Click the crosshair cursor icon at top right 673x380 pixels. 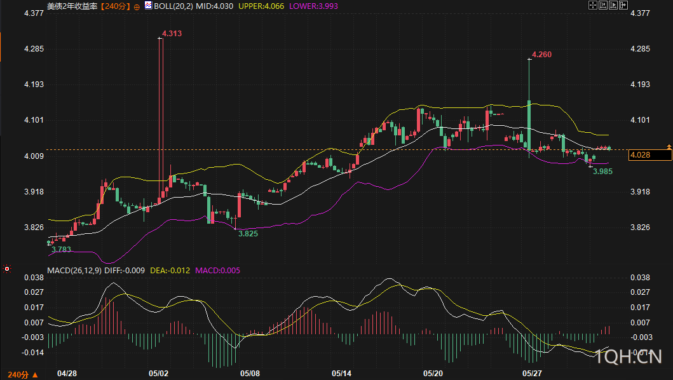click(593, 5)
